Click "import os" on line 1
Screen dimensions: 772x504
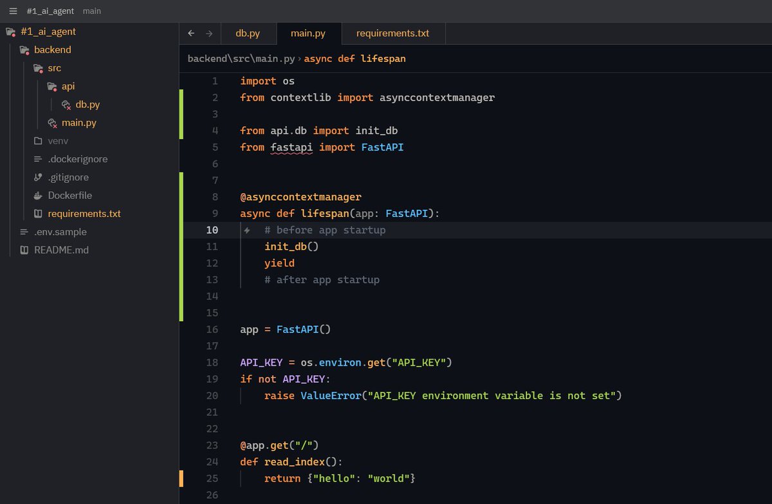coord(267,81)
